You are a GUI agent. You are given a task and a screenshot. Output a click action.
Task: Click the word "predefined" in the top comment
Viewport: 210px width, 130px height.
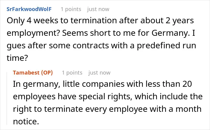(x=158, y=46)
